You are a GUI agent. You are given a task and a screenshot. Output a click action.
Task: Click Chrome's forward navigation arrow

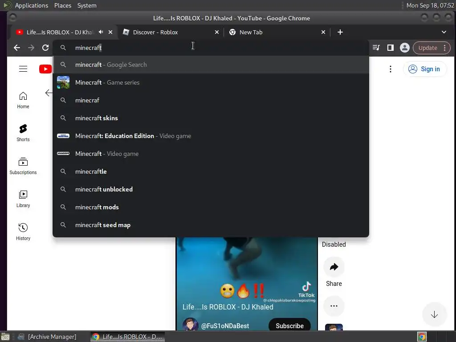click(31, 48)
